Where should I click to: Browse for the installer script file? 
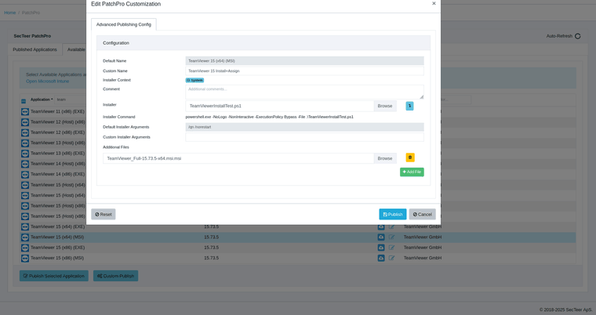pos(384,106)
